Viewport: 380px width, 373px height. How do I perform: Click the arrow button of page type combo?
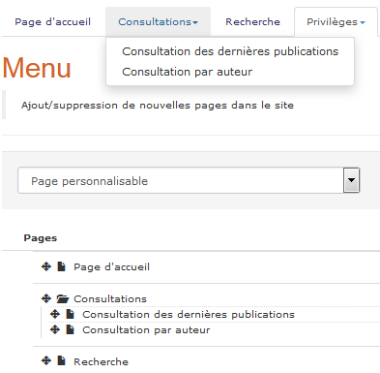351,180
